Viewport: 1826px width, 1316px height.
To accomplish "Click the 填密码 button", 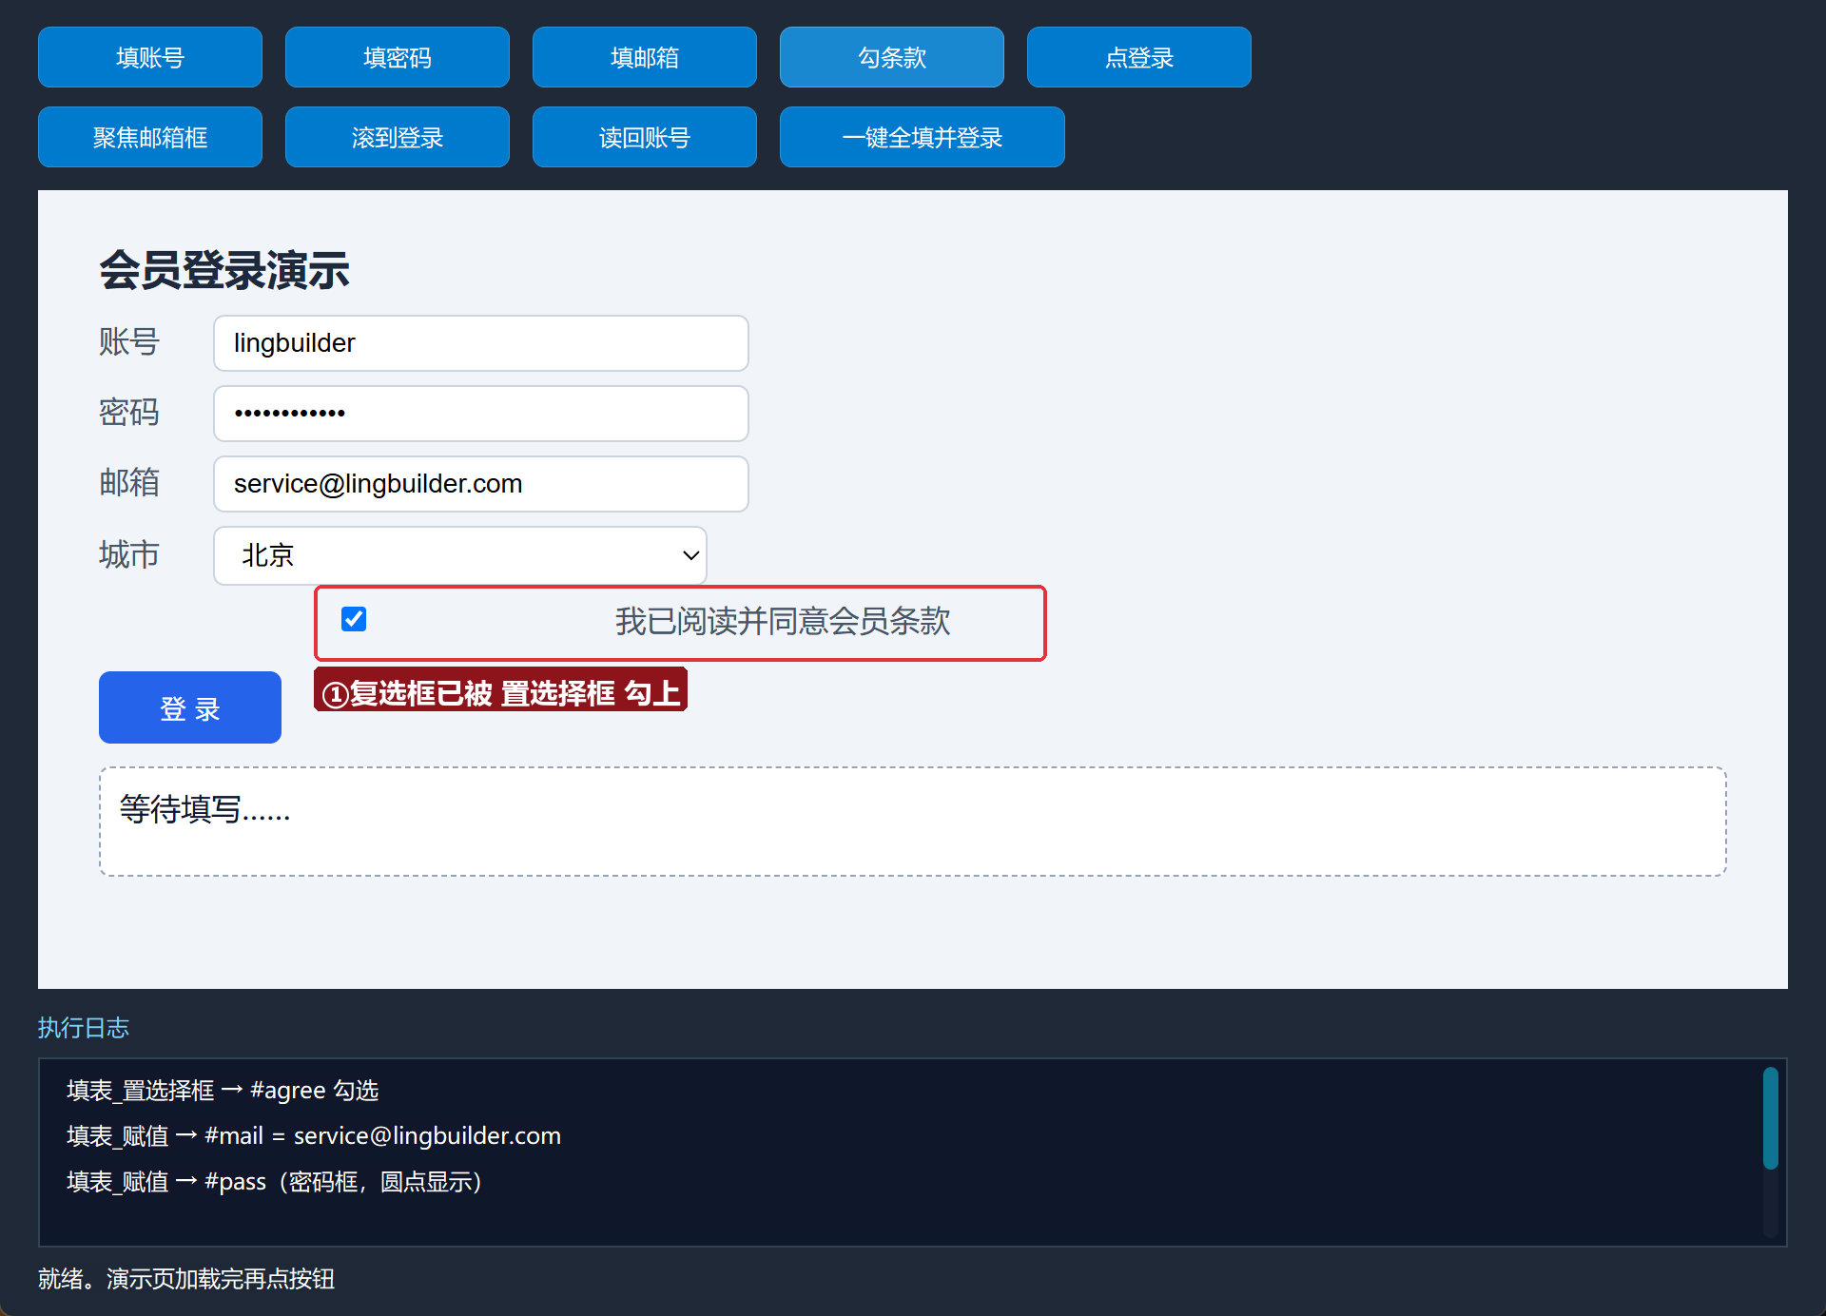I will (x=398, y=57).
